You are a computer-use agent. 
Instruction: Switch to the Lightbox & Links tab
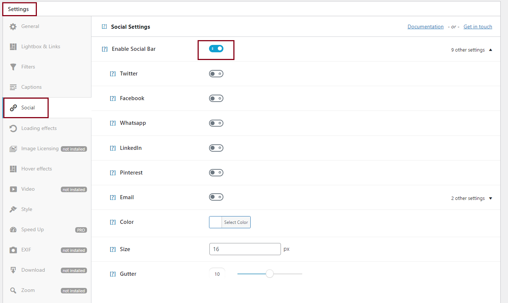(41, 47)
